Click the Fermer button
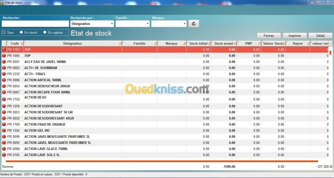This screenshot has width=334, height=178. tap(269, 36)
